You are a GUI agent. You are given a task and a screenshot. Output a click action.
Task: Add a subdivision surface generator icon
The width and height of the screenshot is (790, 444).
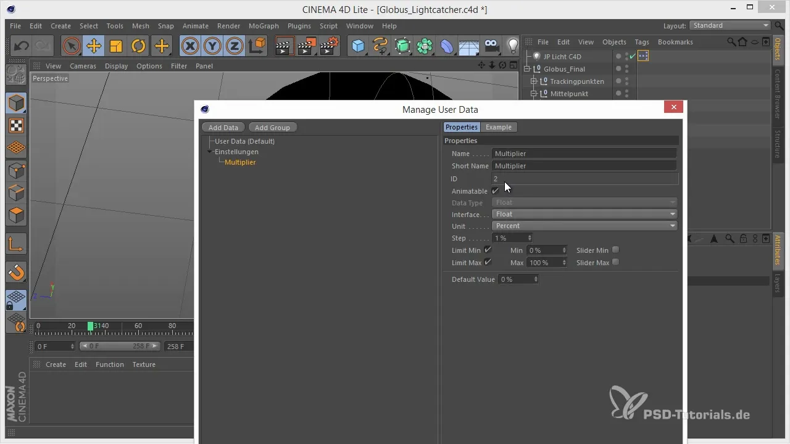click(402, 46)
